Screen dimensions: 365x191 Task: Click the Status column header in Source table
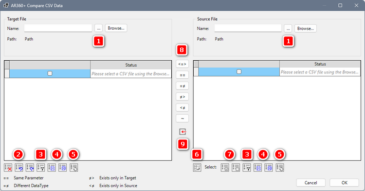[x=320, y=64]
